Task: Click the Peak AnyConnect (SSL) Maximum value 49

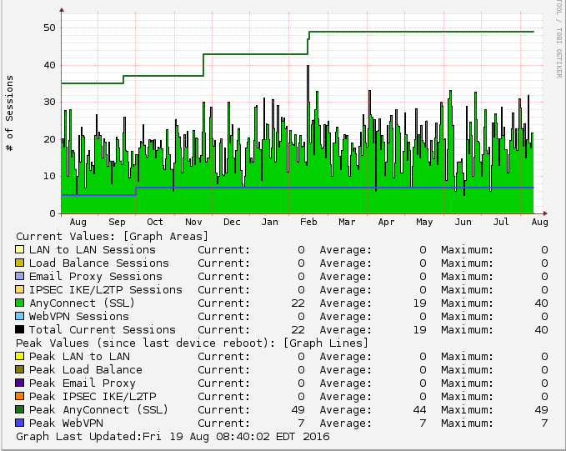Action: click(542, 410)
